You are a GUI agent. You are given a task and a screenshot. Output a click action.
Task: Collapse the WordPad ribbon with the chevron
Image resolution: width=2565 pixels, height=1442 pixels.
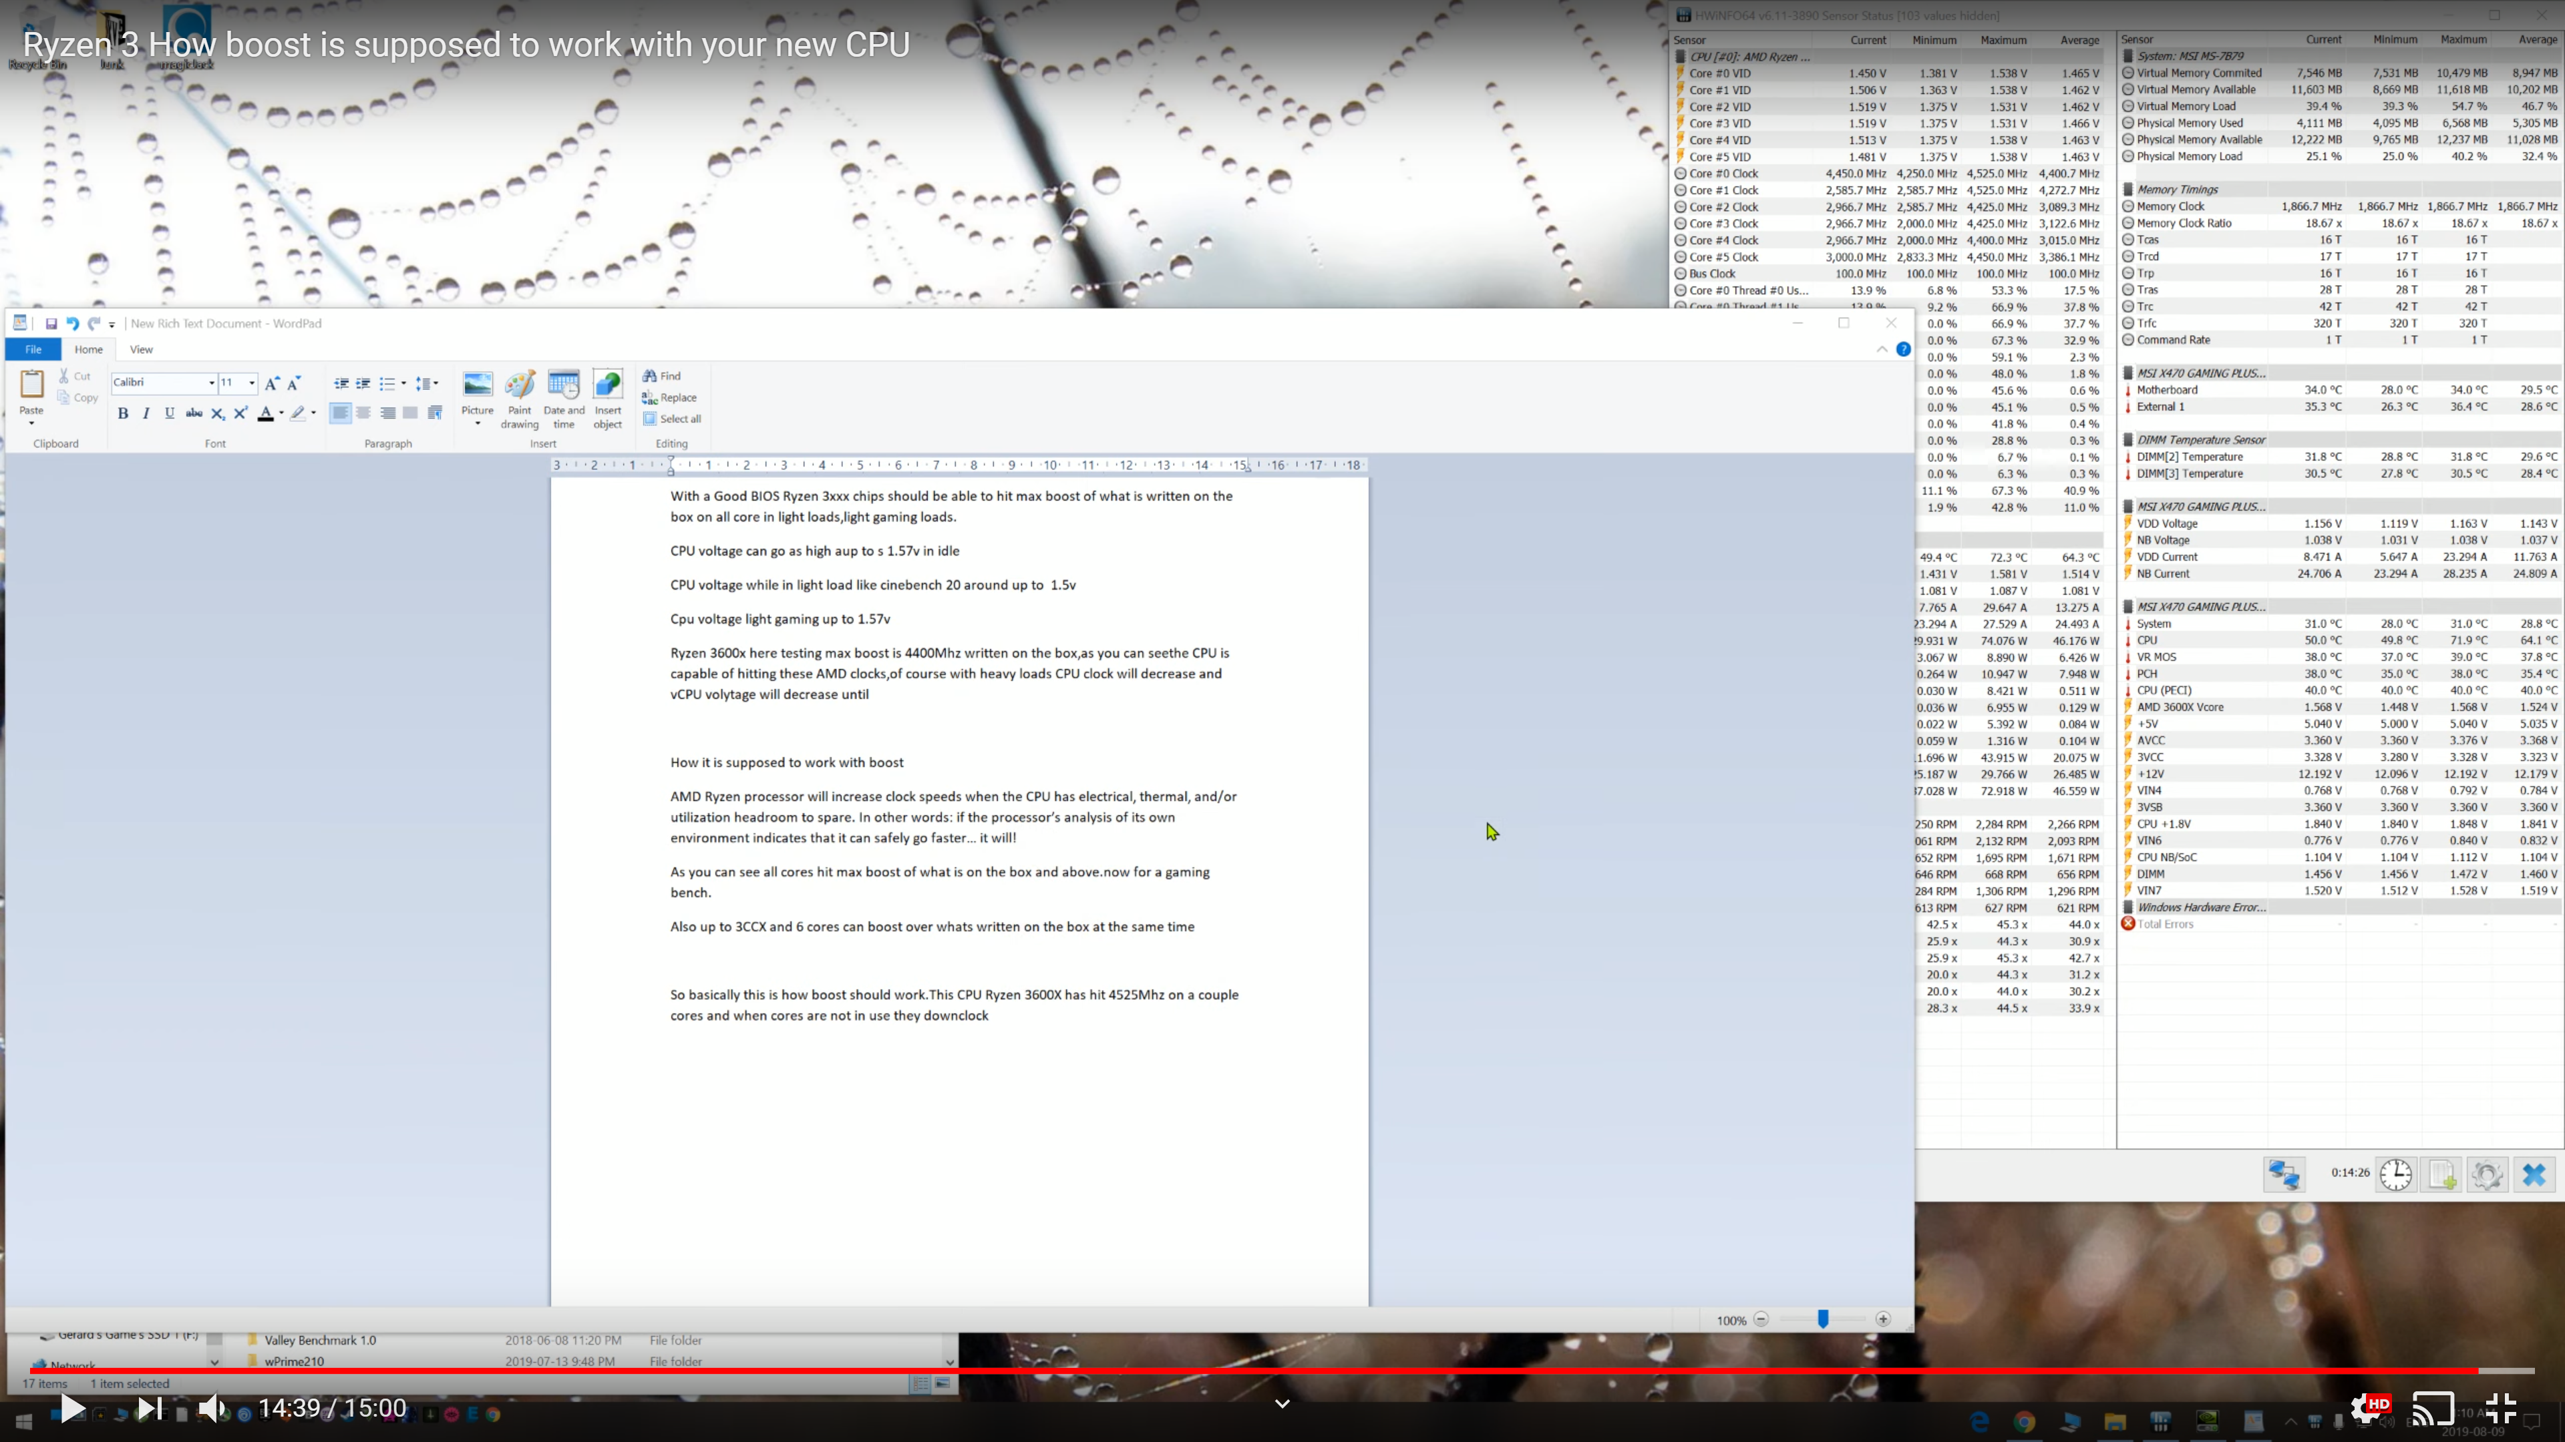click(1882, 349)
